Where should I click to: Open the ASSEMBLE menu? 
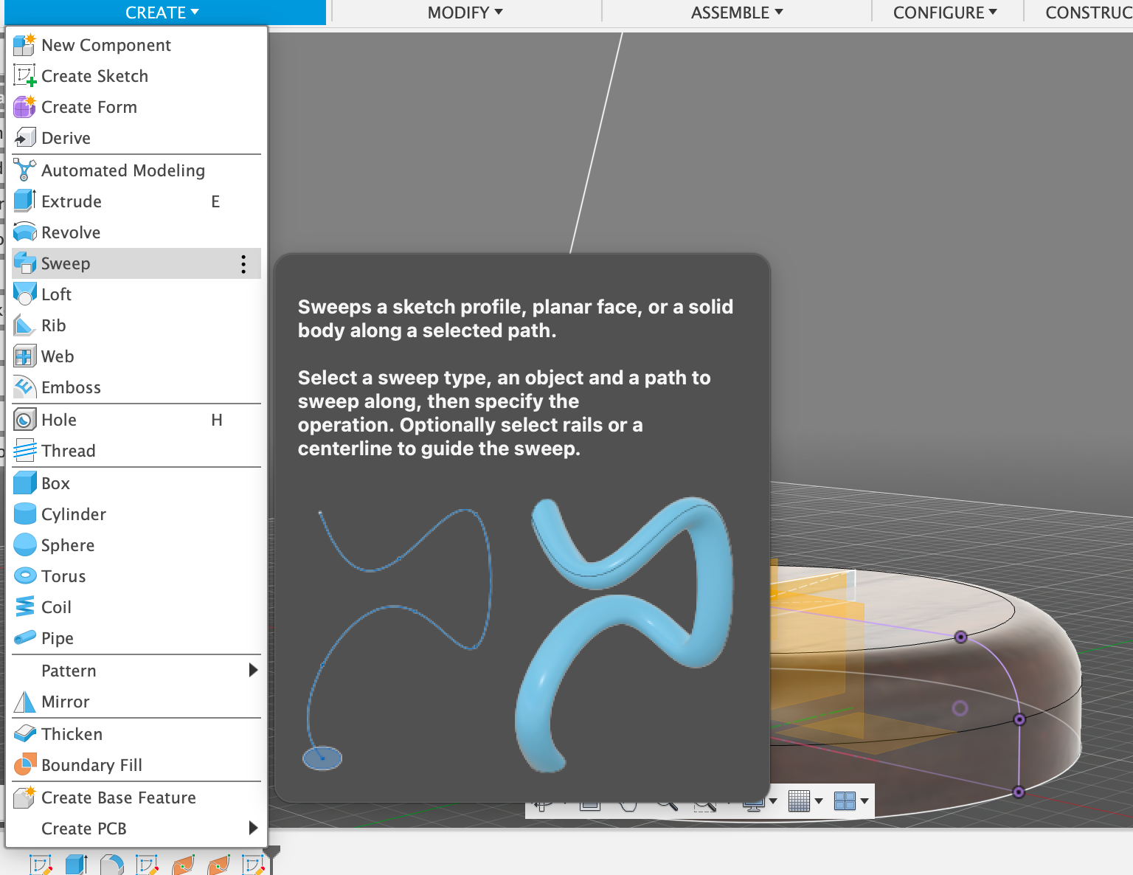point(736,13)
